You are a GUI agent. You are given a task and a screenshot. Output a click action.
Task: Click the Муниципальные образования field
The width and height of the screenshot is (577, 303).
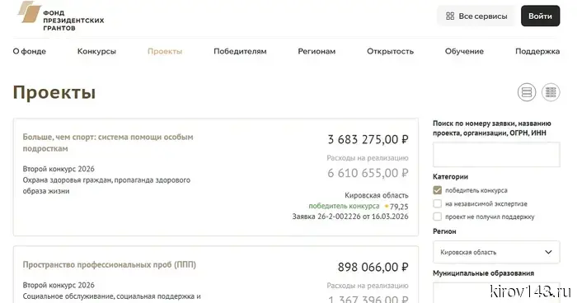point(496,292)
